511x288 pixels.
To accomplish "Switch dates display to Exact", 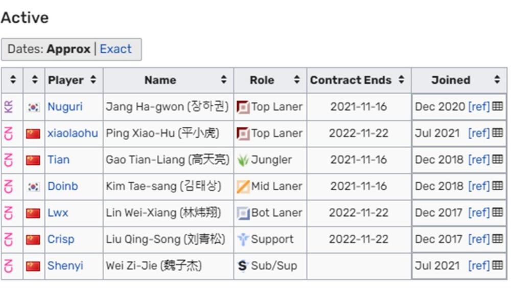I will pos(115,49).
